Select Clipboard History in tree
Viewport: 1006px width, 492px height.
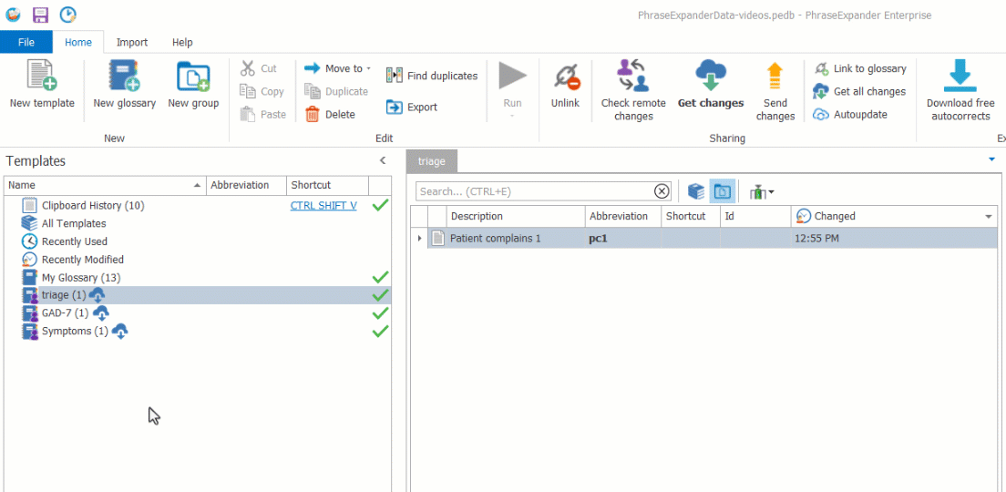tap(93, 205)
